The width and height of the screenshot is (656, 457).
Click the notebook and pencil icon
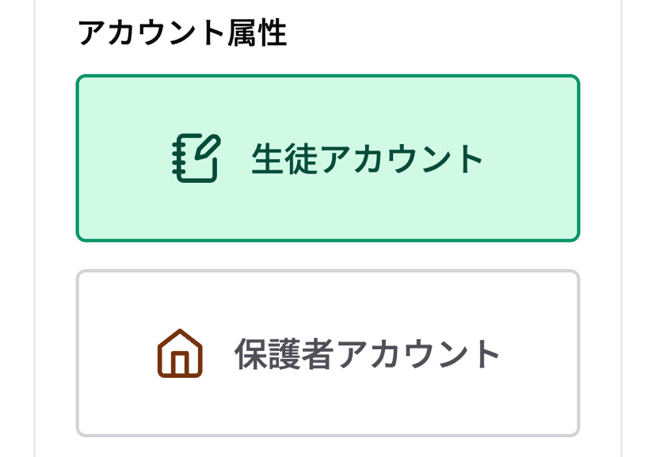tap(196, 158)
